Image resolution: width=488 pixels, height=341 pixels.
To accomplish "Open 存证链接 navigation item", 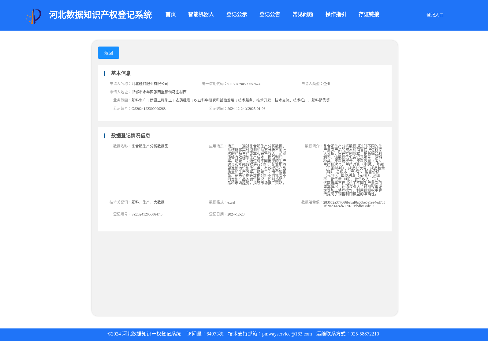I will click(369, 14).
